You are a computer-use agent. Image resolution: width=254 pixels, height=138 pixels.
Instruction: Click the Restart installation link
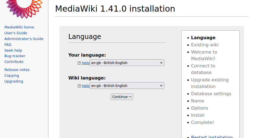(x=212, y=137)
